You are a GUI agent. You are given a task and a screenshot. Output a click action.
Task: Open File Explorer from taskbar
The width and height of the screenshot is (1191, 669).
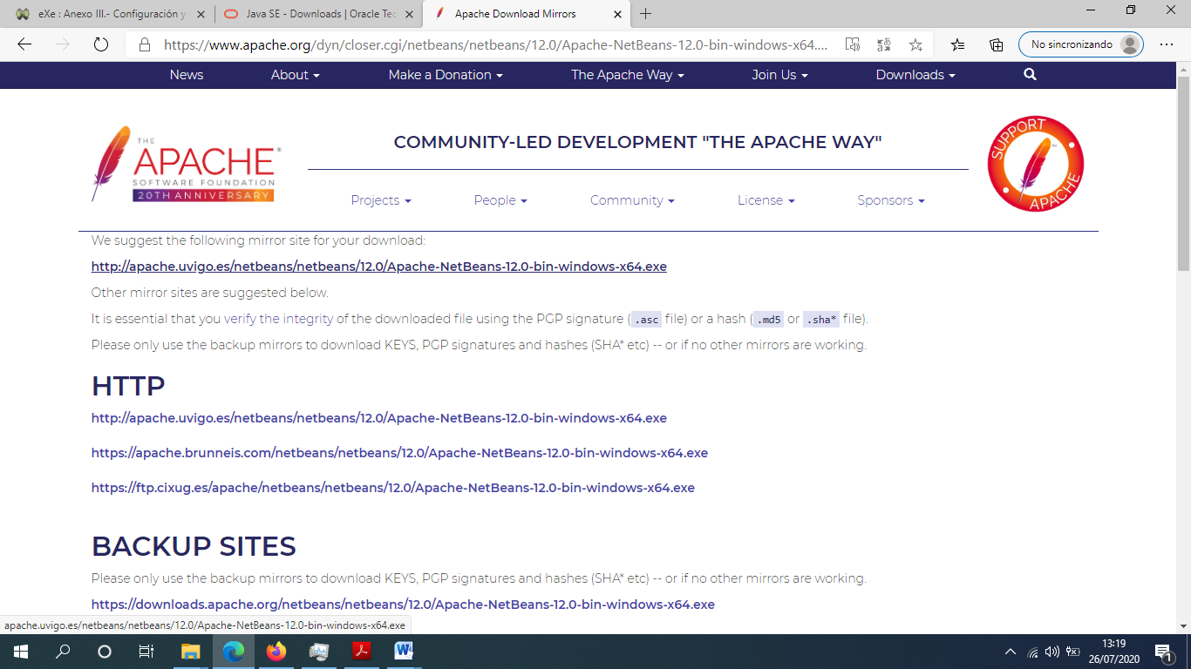coord(190,652)
